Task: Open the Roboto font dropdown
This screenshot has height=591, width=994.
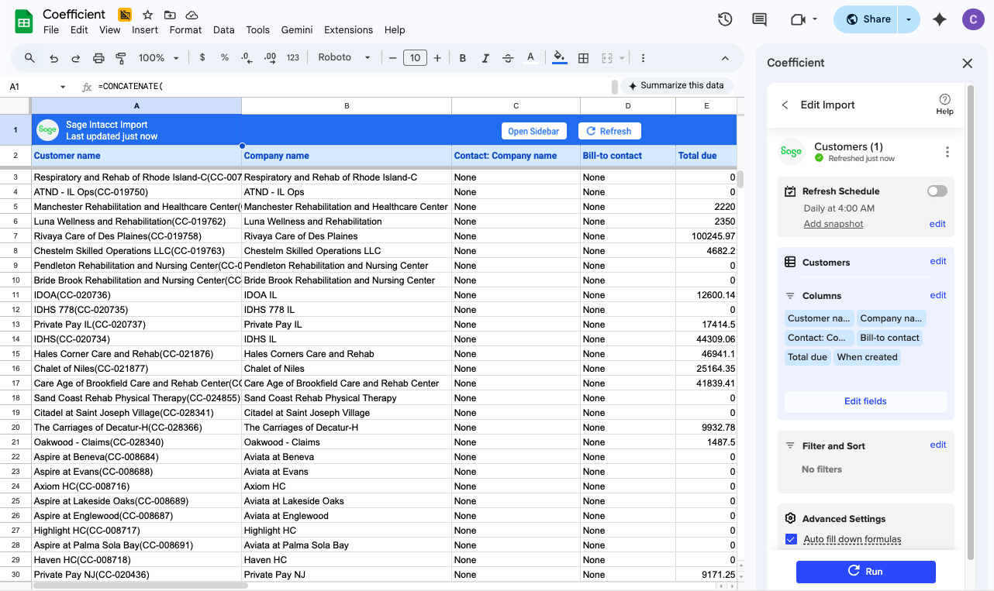Action: (x=344, y=57)
